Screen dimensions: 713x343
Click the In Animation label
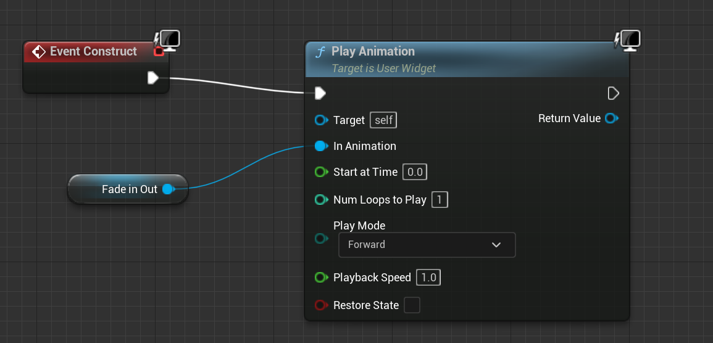365,146
